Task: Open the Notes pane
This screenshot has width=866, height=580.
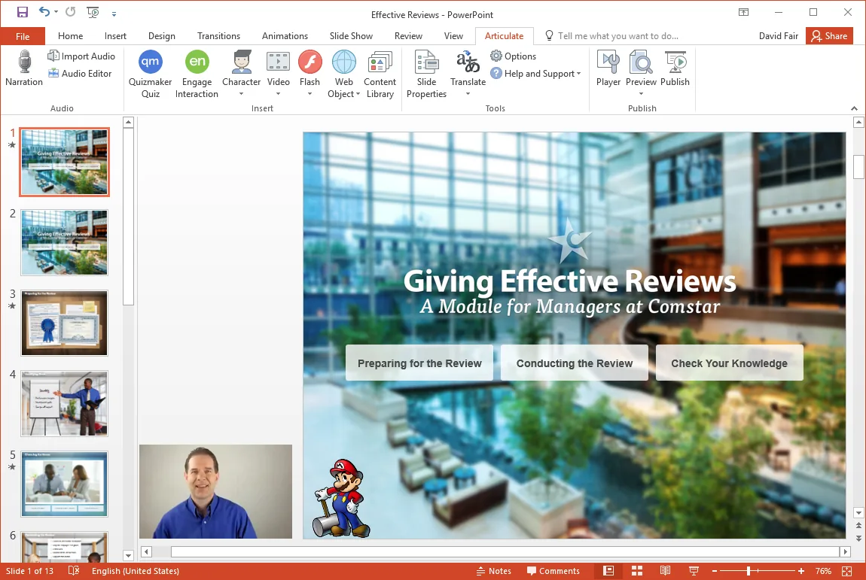Action: (493, 571)
